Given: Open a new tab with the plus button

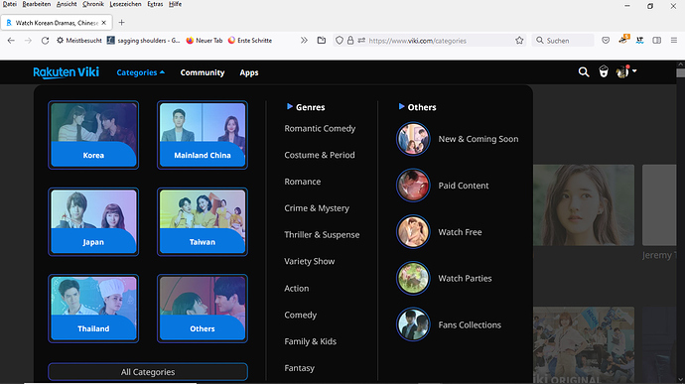Looking at the screenshot, I should 121,22.
